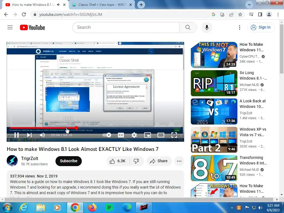Click the Google icon in address bar
Image resolution: width=284 pixels, height=213 pixels.
click(x=213, y=14)
